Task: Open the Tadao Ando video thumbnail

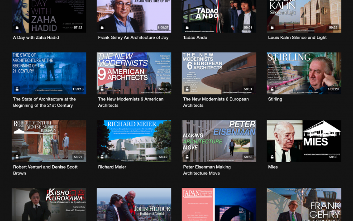Action: (x=219, y=14)
